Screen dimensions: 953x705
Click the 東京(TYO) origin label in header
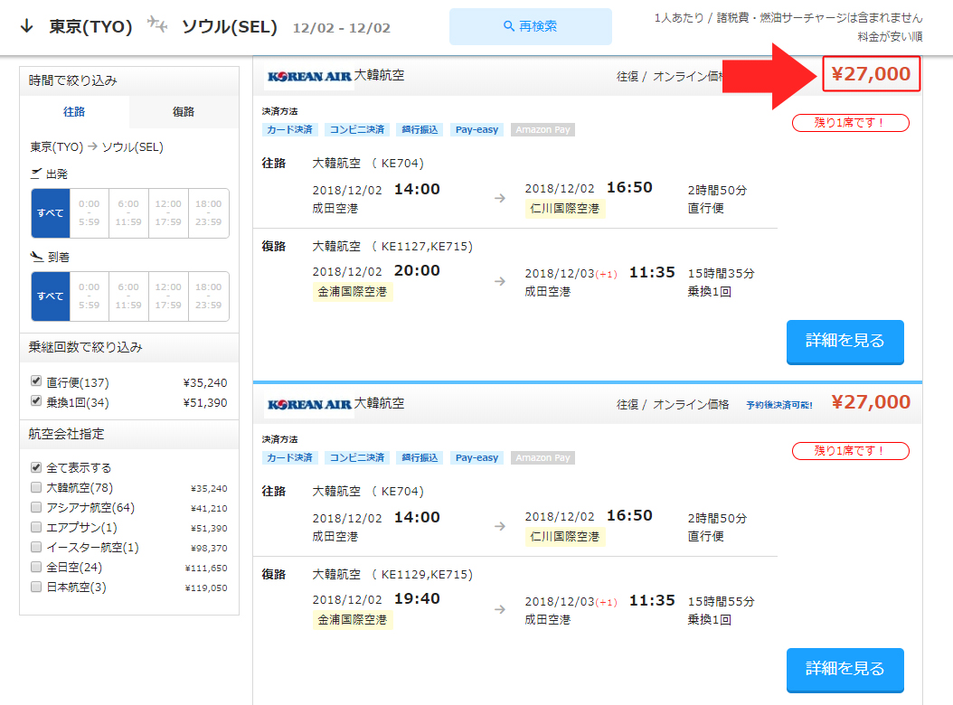(90, 26)
